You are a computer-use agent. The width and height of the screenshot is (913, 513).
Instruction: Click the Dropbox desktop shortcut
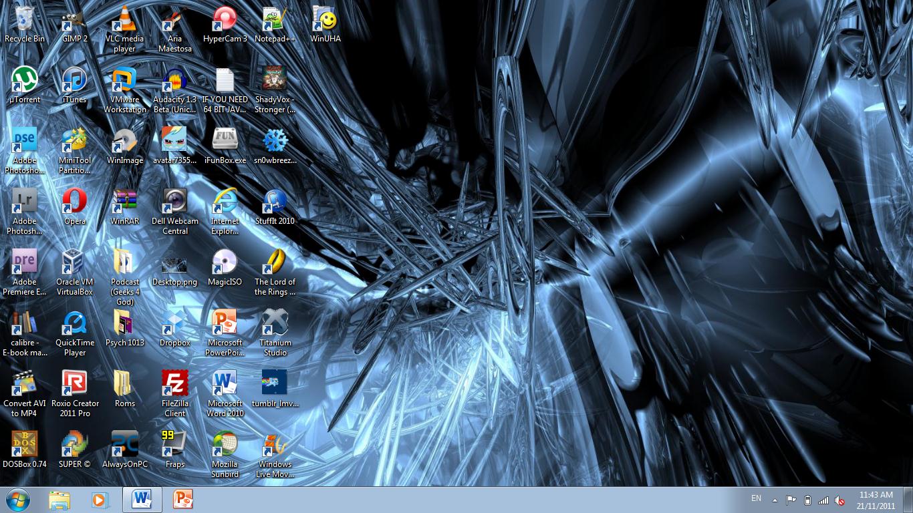click(175, 324)
